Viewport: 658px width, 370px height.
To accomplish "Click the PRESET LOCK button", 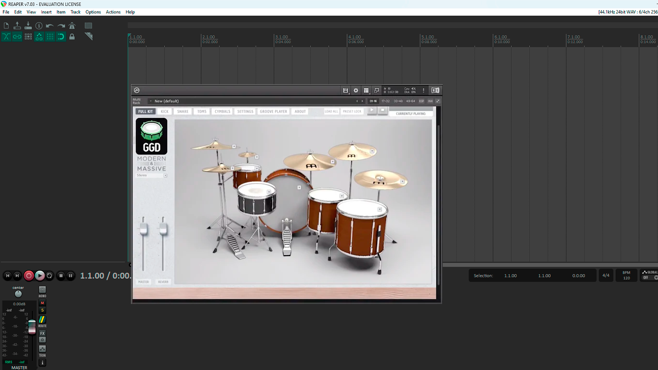I will [352, 111].
